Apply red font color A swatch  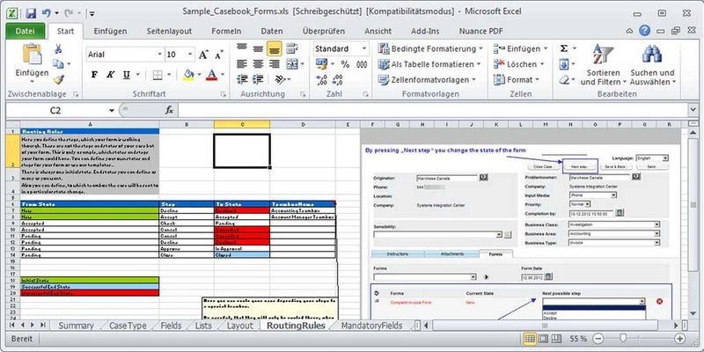[x=212, y=75]
